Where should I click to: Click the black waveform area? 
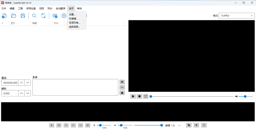click(128, 112)
